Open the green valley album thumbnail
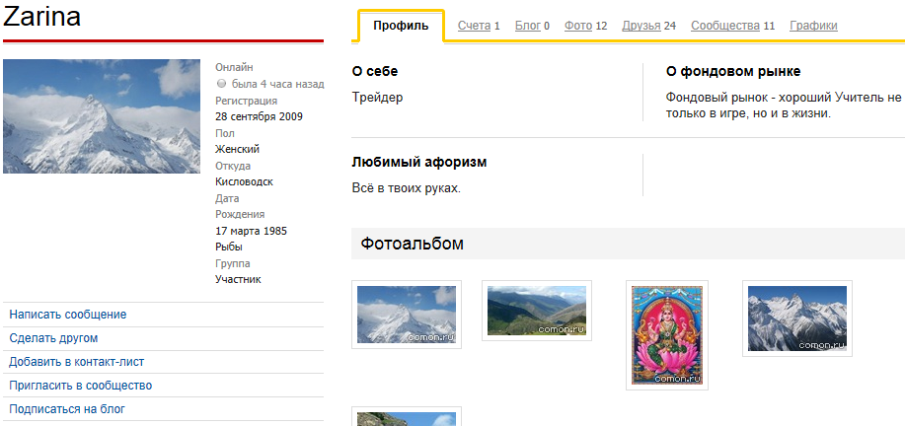The width and height of the screenshot is (905, 426). tap(536, 311)
